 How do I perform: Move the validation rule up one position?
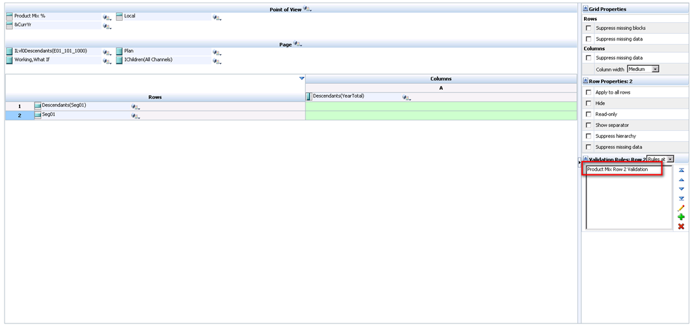[x=681, y=180]
